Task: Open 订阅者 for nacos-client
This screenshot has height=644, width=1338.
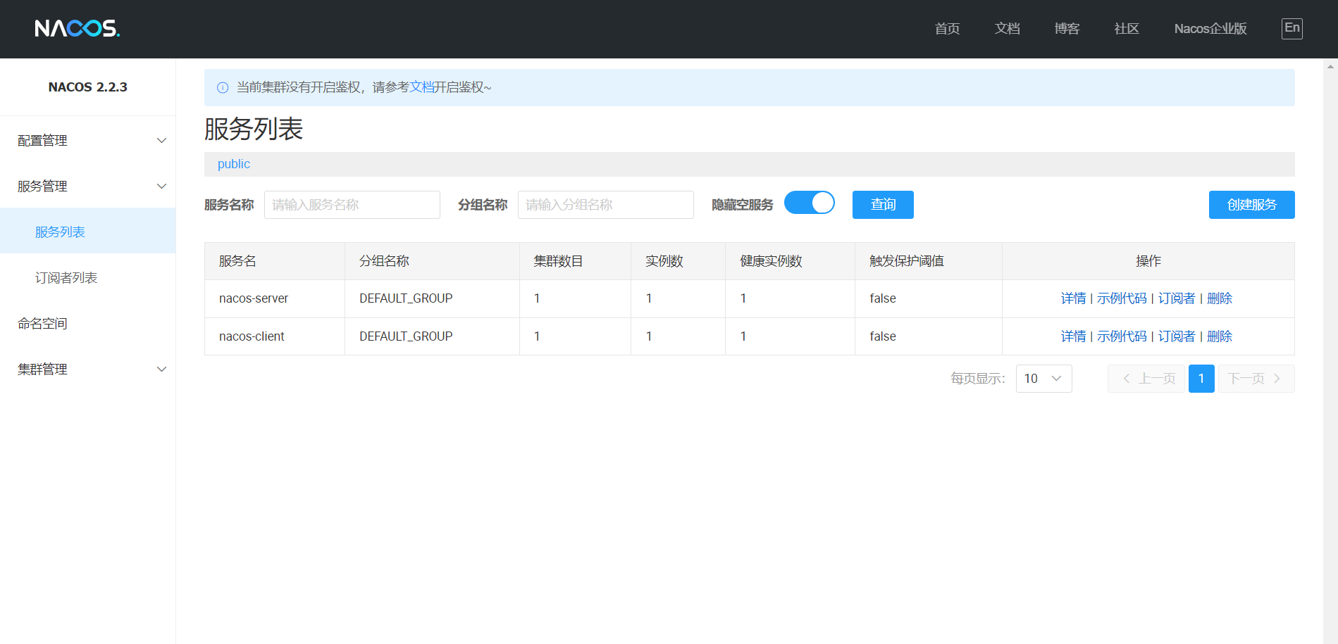Action: 1177,336
